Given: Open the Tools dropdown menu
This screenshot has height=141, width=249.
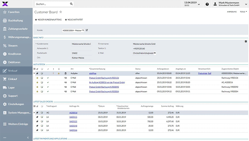Looking at the screenshot, I should coord(243,12).
